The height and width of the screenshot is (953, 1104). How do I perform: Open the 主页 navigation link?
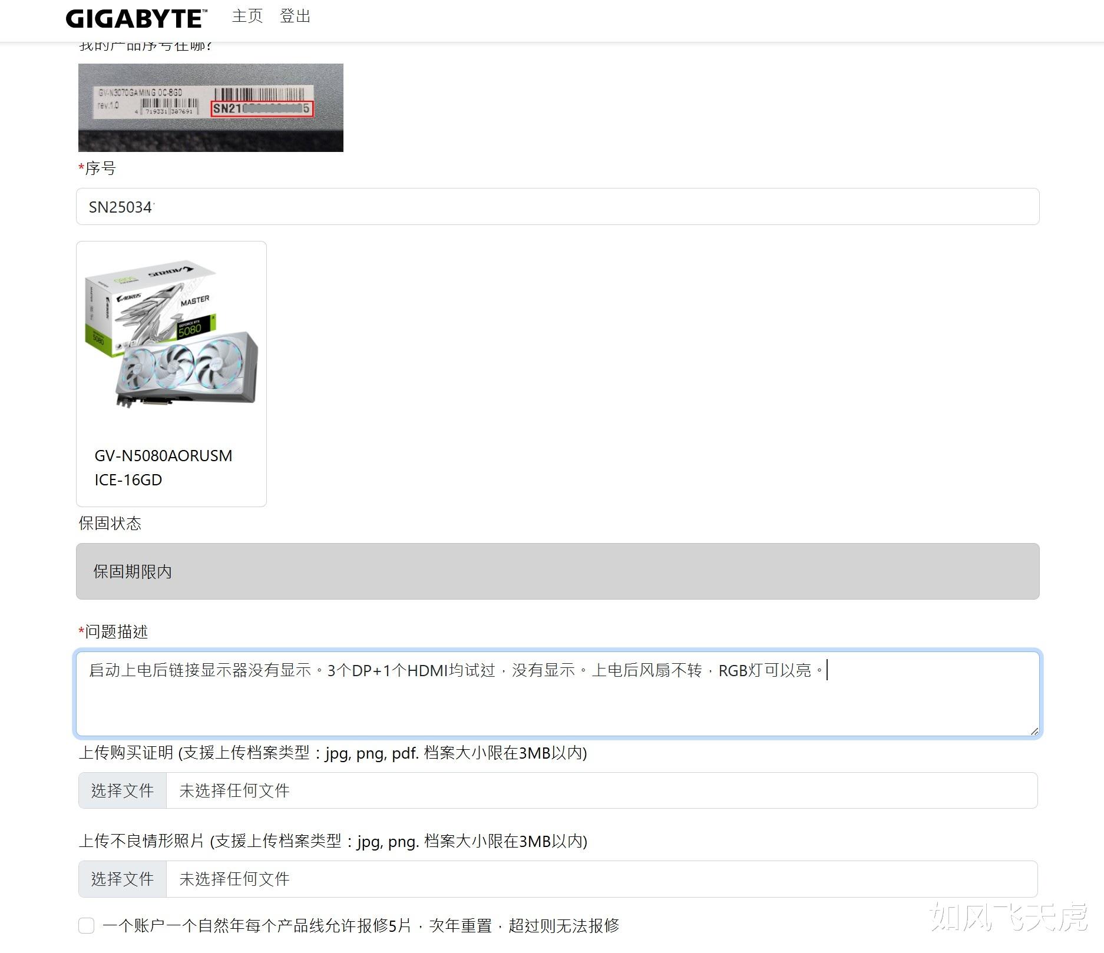coord(247,16)
